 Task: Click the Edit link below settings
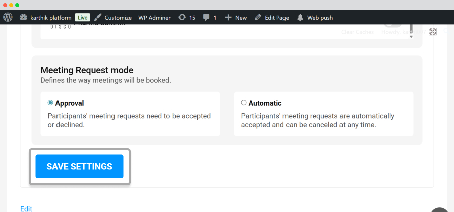(26, 209)
